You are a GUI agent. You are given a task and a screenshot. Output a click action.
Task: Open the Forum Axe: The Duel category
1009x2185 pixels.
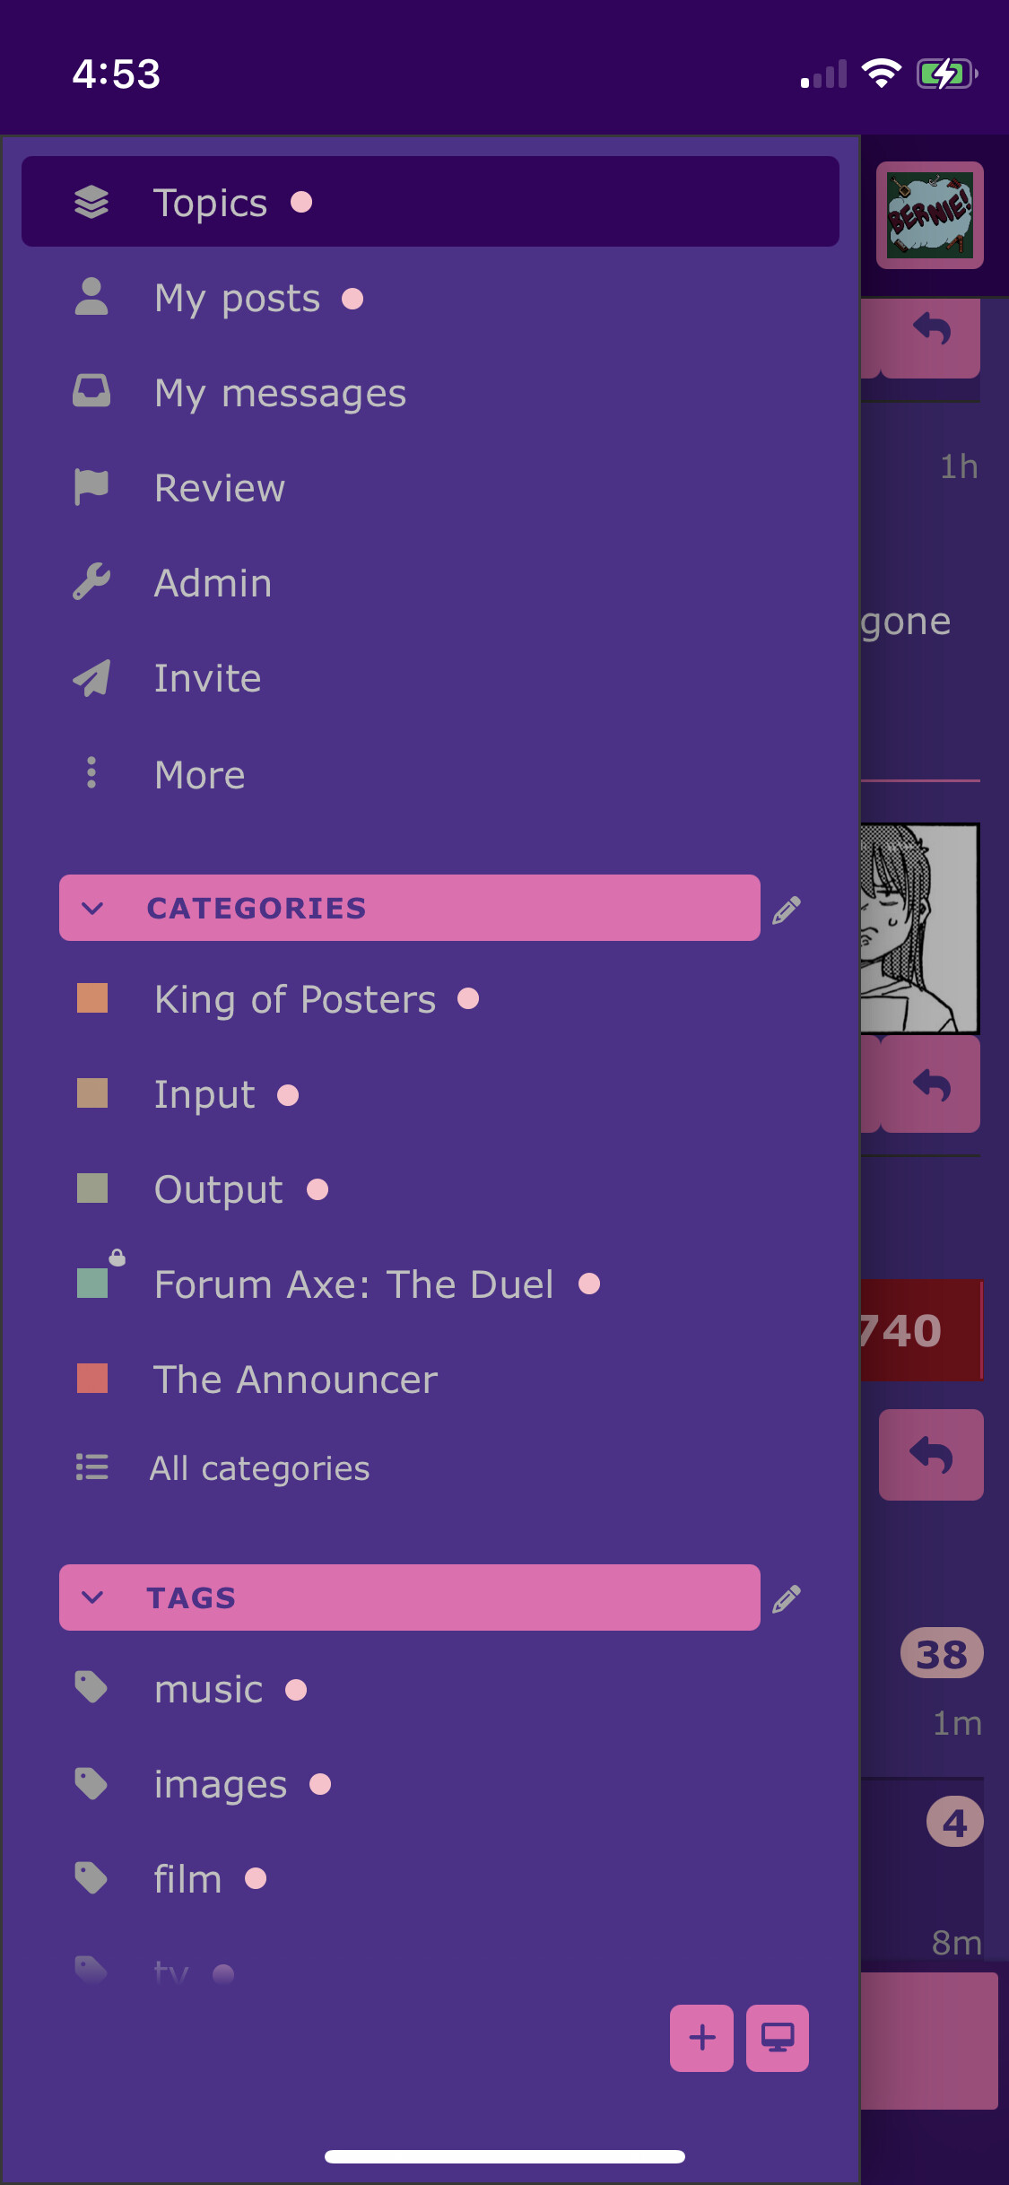click(x=353, y=1284)
